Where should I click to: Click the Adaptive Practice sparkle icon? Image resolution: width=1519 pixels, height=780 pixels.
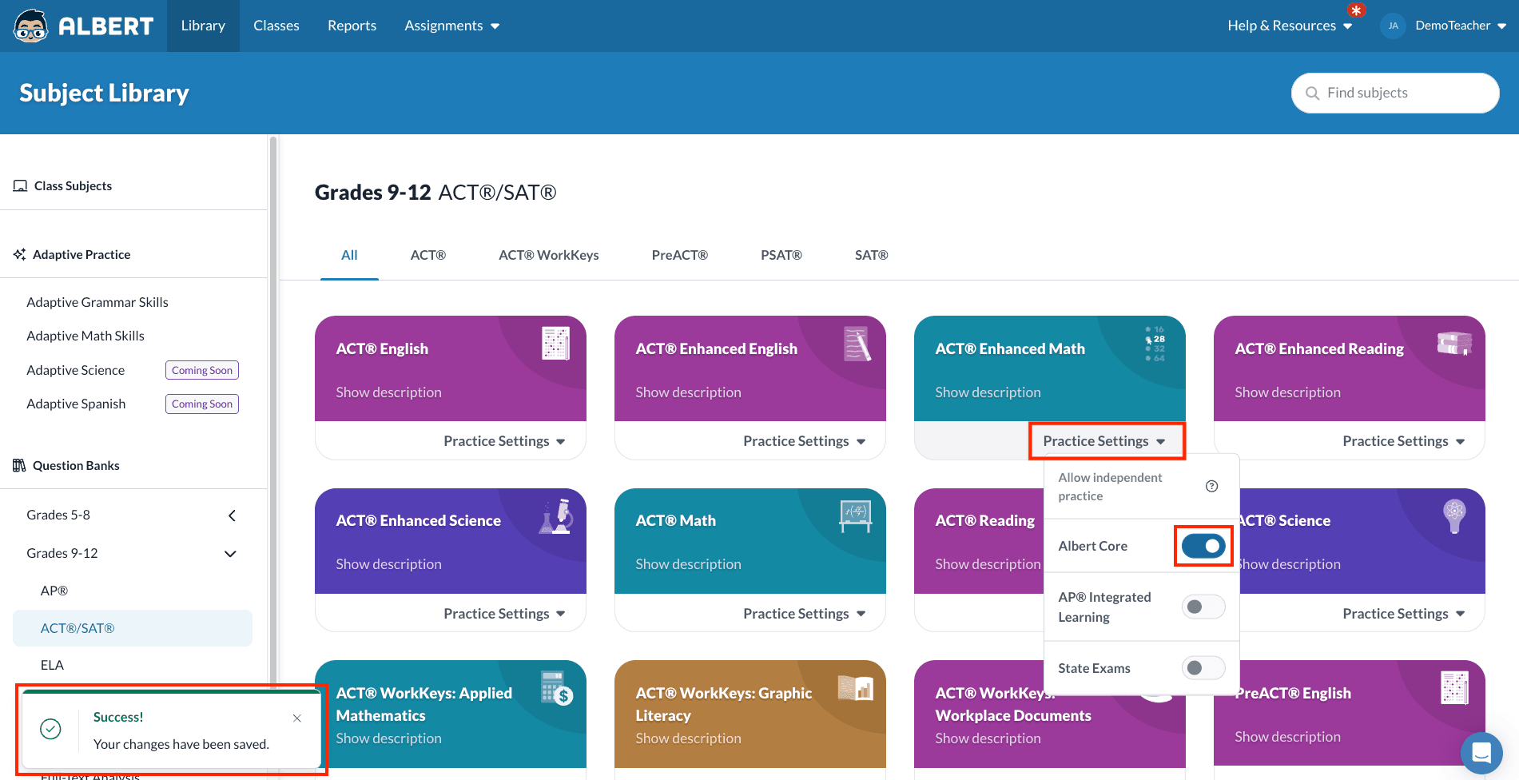pos(20,255)
